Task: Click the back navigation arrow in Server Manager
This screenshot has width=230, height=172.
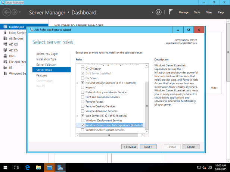Action: click(x=7, y=12)
